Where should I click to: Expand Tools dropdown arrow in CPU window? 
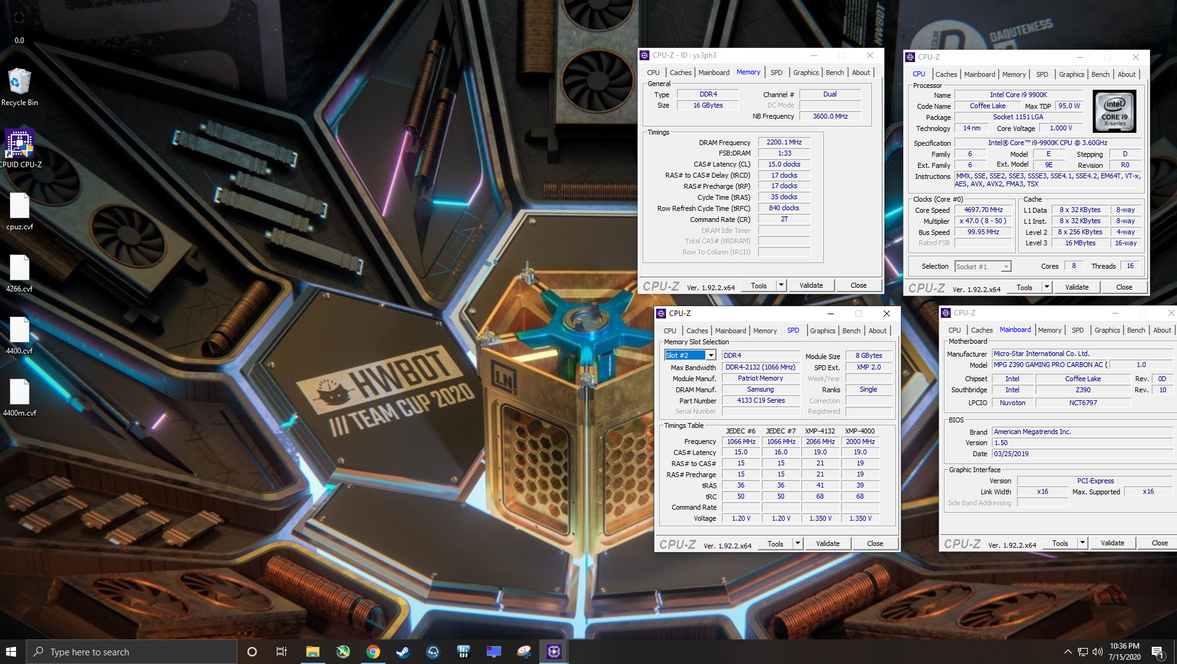[x=1047, y=287]
